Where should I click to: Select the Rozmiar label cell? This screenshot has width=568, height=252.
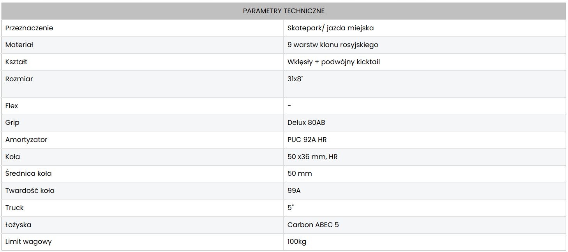(19, 79)
